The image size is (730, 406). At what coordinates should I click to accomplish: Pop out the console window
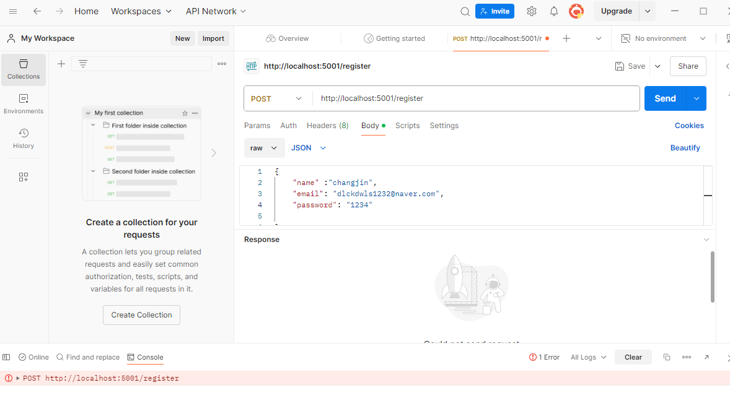pos(706,357)
